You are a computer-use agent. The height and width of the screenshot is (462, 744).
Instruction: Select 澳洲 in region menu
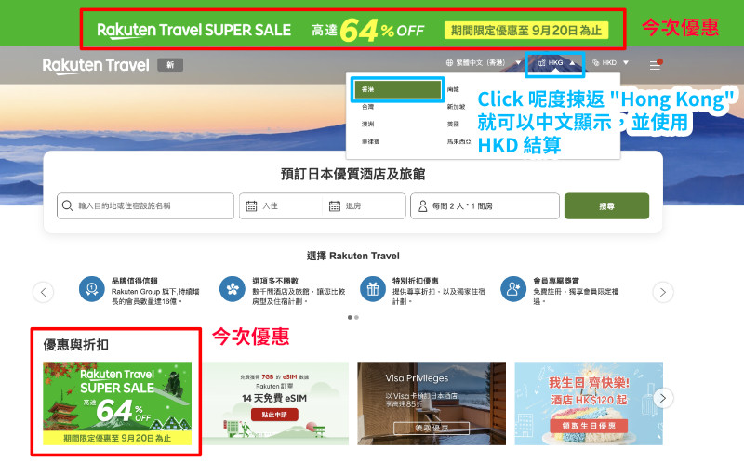click(x=367, y=124)
